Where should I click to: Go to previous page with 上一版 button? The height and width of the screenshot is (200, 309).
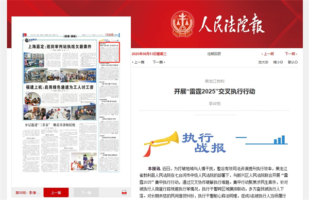[x=56, y=192]
